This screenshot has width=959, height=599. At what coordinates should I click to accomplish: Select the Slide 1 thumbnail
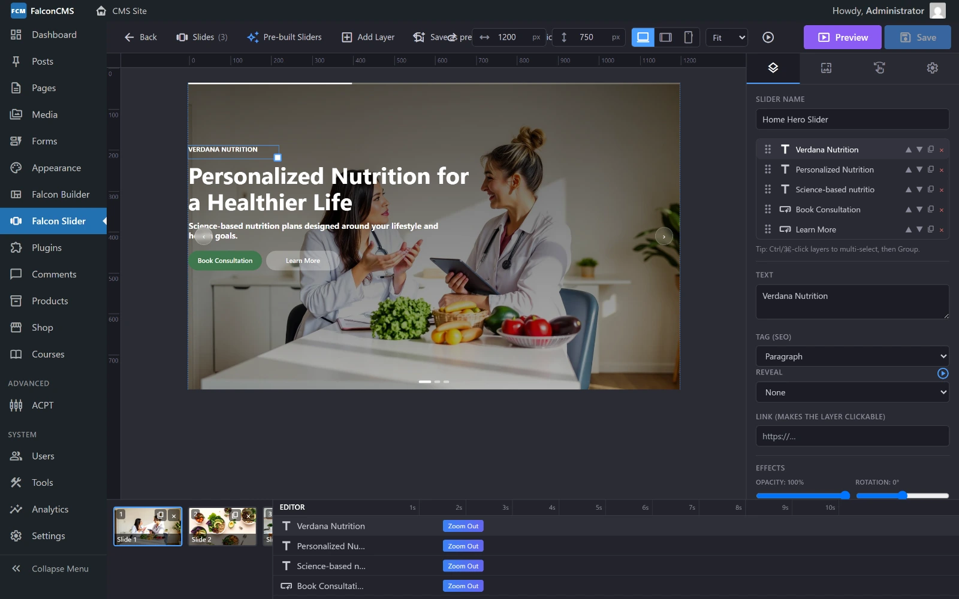[x=147, y=527]
